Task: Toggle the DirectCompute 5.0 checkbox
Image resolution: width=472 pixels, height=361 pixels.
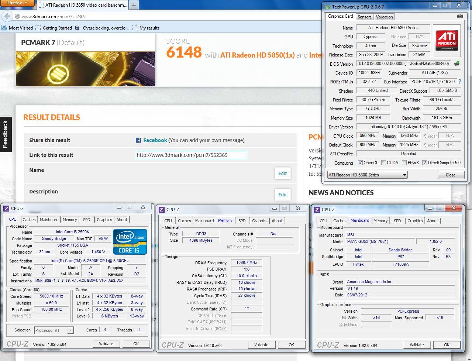Action: [x=424, y=163]
